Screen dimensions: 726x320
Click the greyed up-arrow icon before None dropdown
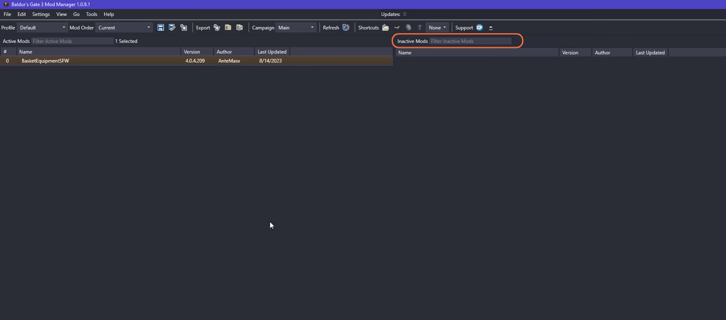(x=419, y=28)
